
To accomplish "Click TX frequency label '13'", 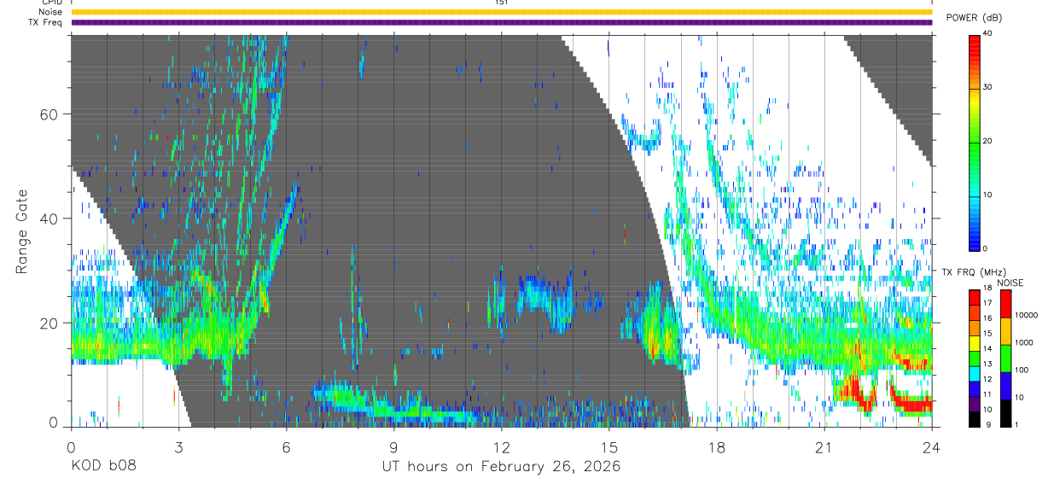I will click(x=988, y=364).
